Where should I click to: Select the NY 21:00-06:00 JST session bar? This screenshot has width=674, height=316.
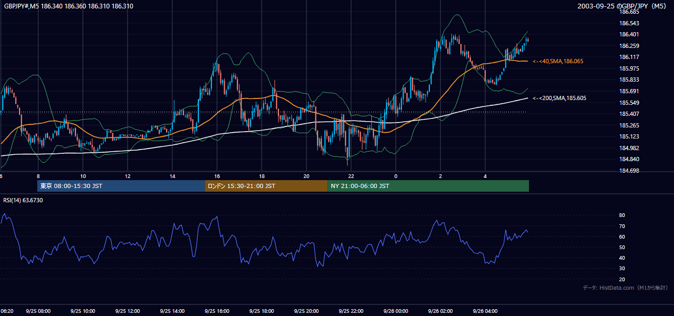pyautogui.click(x=428, y=186)
